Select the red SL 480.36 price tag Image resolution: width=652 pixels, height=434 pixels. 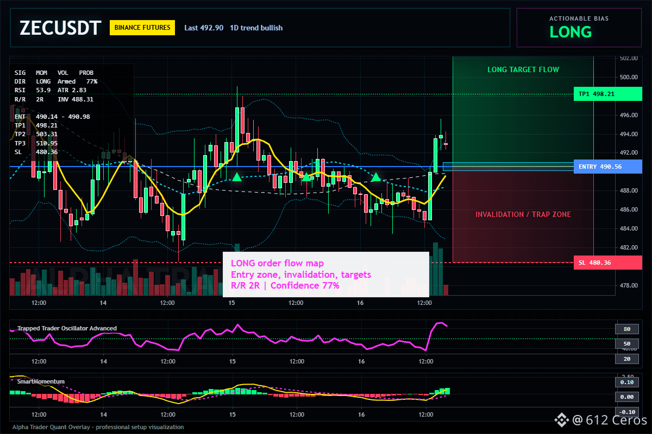tap(607, 263)
